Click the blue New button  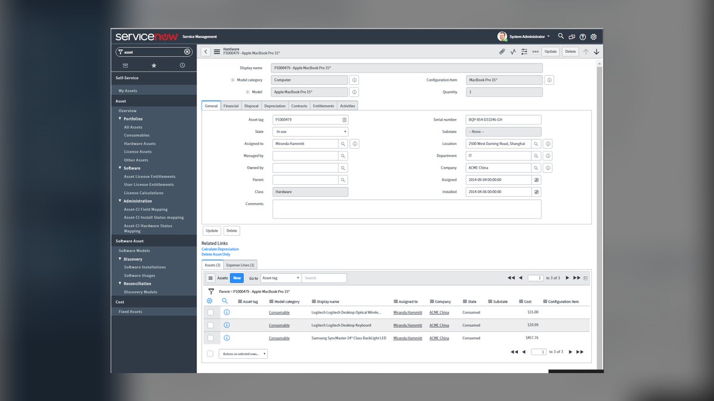click(237, 278)
